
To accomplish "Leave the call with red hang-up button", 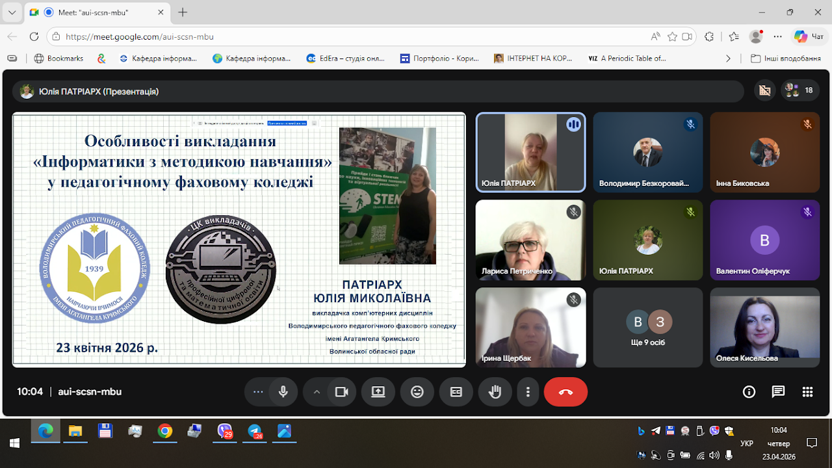I will (x=565, y=392).
